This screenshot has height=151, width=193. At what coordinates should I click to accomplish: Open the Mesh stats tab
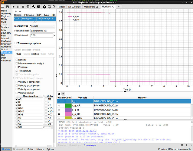click(90, 7)
